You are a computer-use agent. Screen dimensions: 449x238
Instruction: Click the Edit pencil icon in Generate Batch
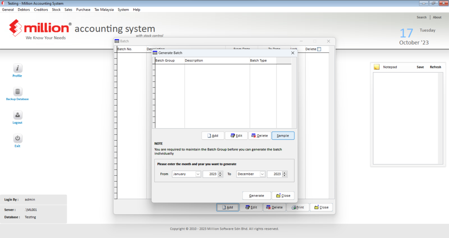coord(232,135)
